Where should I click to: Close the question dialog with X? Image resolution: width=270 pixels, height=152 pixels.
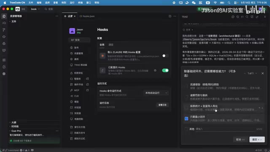coord(262,73)
